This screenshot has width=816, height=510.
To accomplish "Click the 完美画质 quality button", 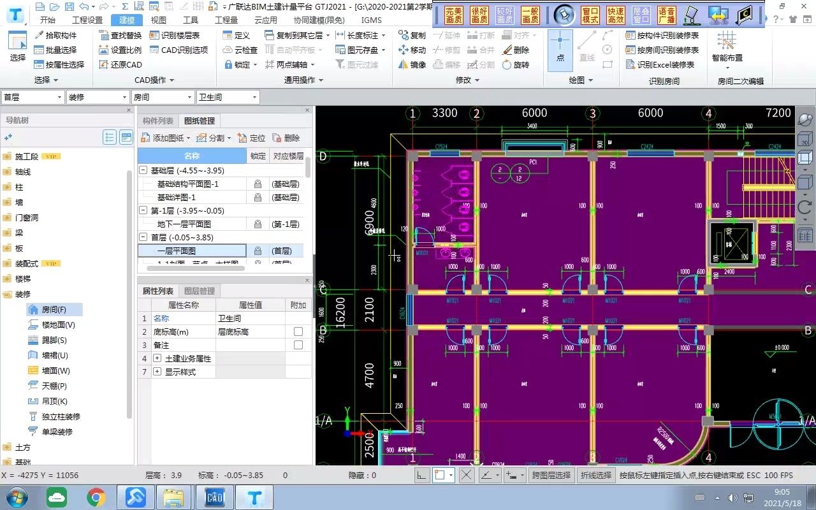I will point(454,15).
